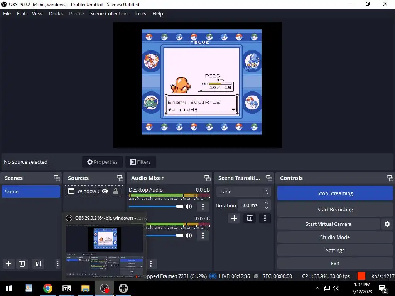Pop out the Audio Mixer dock
Image resolution: width=395 pixels, height=296 pixels.
[x=207, y=178]
